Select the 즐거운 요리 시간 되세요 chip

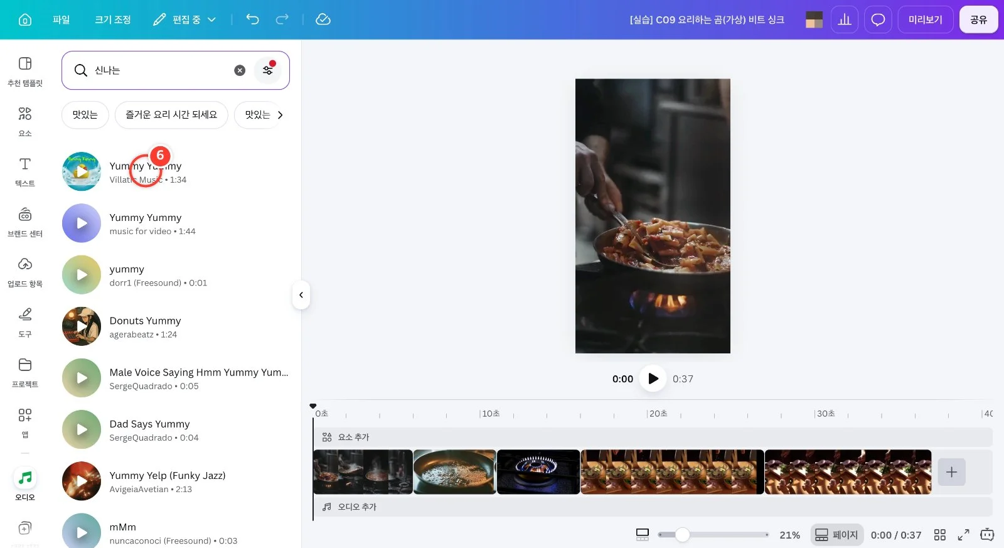[x=171, y=115]
